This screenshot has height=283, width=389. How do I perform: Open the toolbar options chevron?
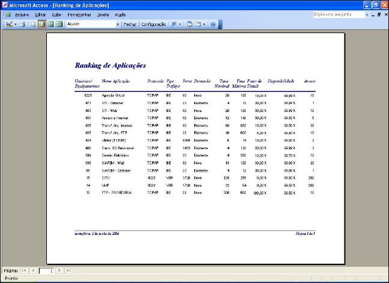click(220, 25)
